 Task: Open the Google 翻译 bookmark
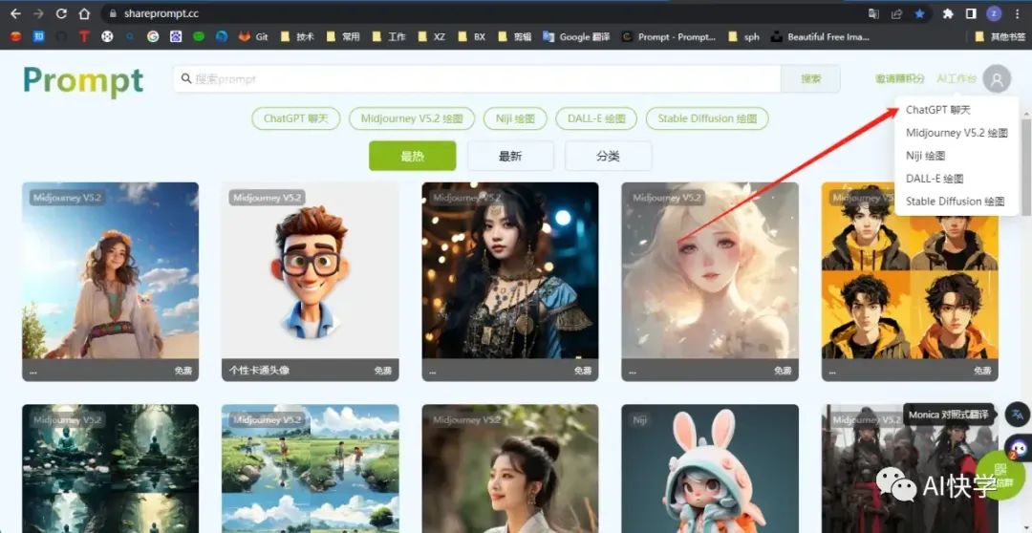click(x=576, y=37)
